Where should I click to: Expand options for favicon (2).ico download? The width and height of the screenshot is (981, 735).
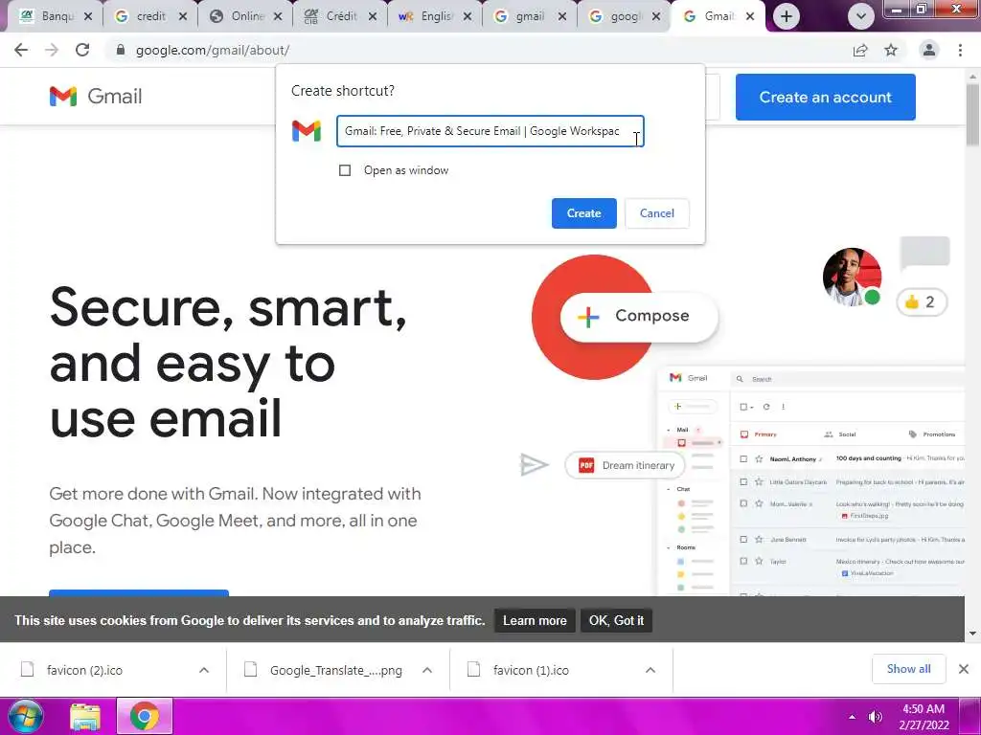coord(204,670)
